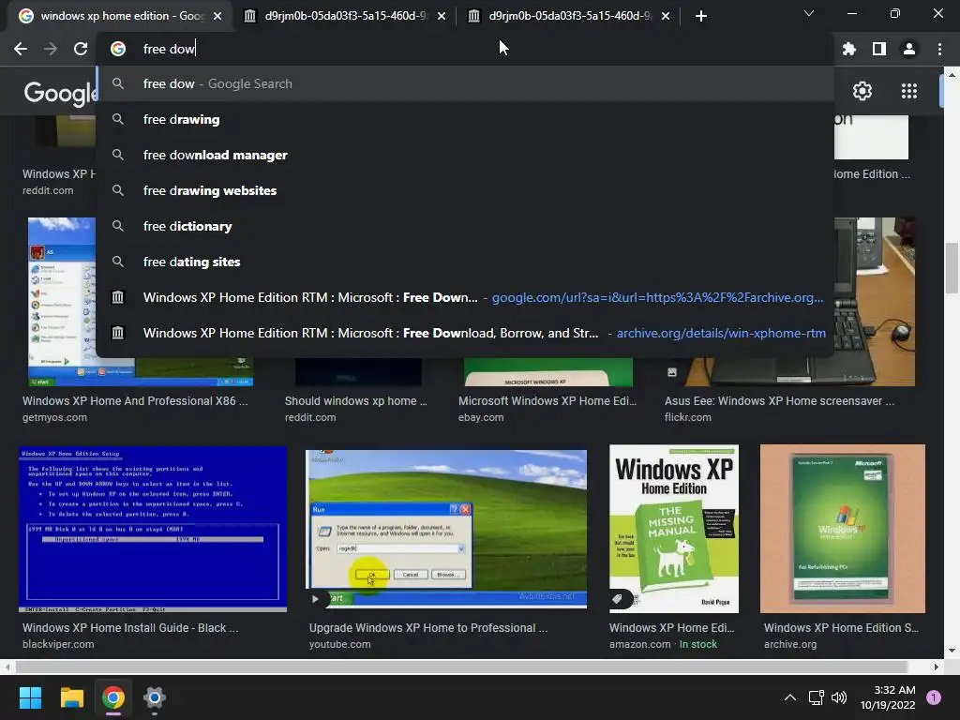Switch to the last d9rjm0b tab
This screenshot has width=960, height=720.
(x=568, y=16)
